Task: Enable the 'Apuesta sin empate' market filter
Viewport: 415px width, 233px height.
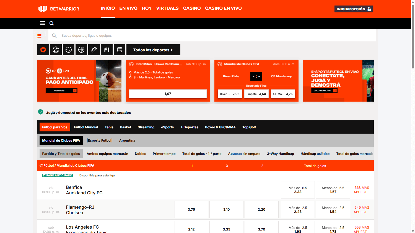Action: point(244,154)
